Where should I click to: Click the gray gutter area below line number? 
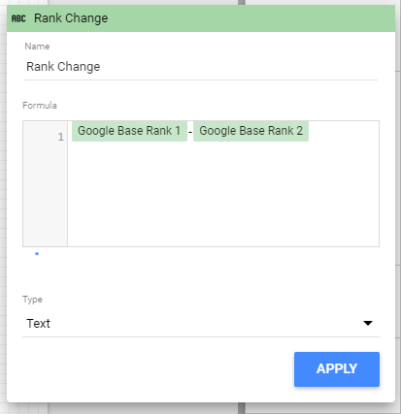click(x=45, y=194)
